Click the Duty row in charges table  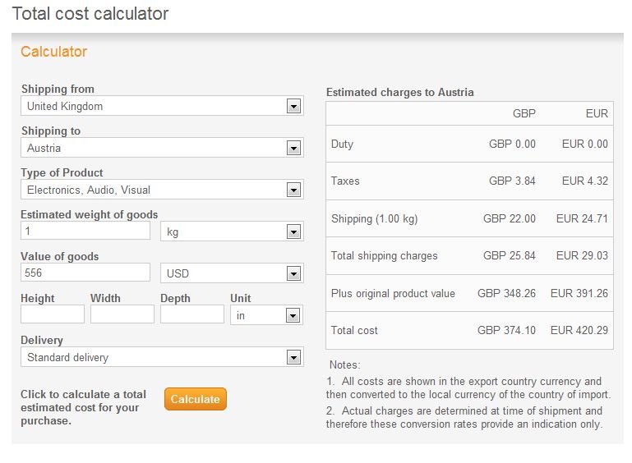469,144
